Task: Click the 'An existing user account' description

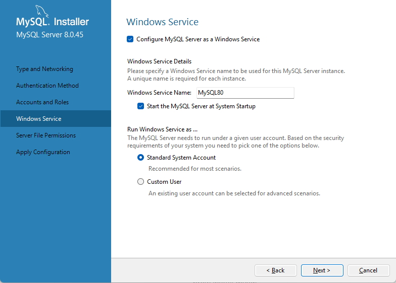Action: point(234,193)
